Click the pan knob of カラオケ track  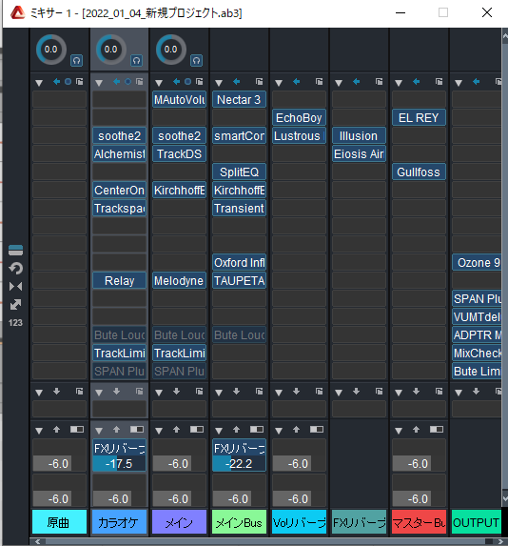(x=111, y=50)
